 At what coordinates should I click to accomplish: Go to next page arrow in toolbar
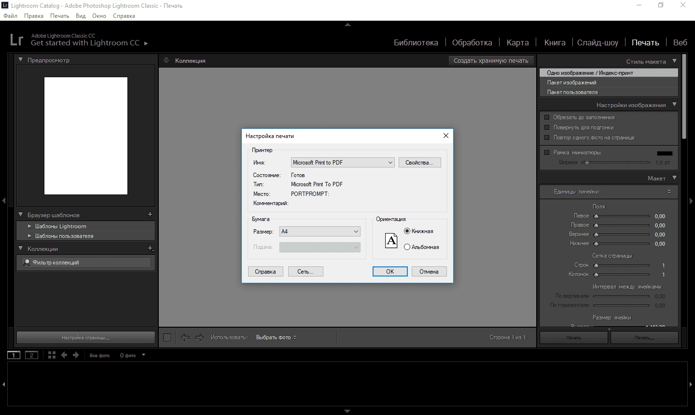coord(199,337)
